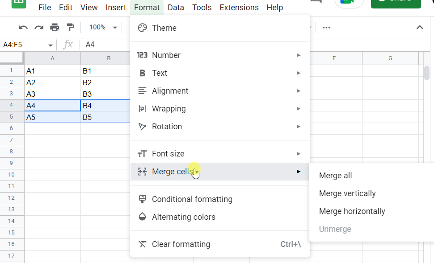Open the more toolbar options ellipsis

click(x=326, y=28)
